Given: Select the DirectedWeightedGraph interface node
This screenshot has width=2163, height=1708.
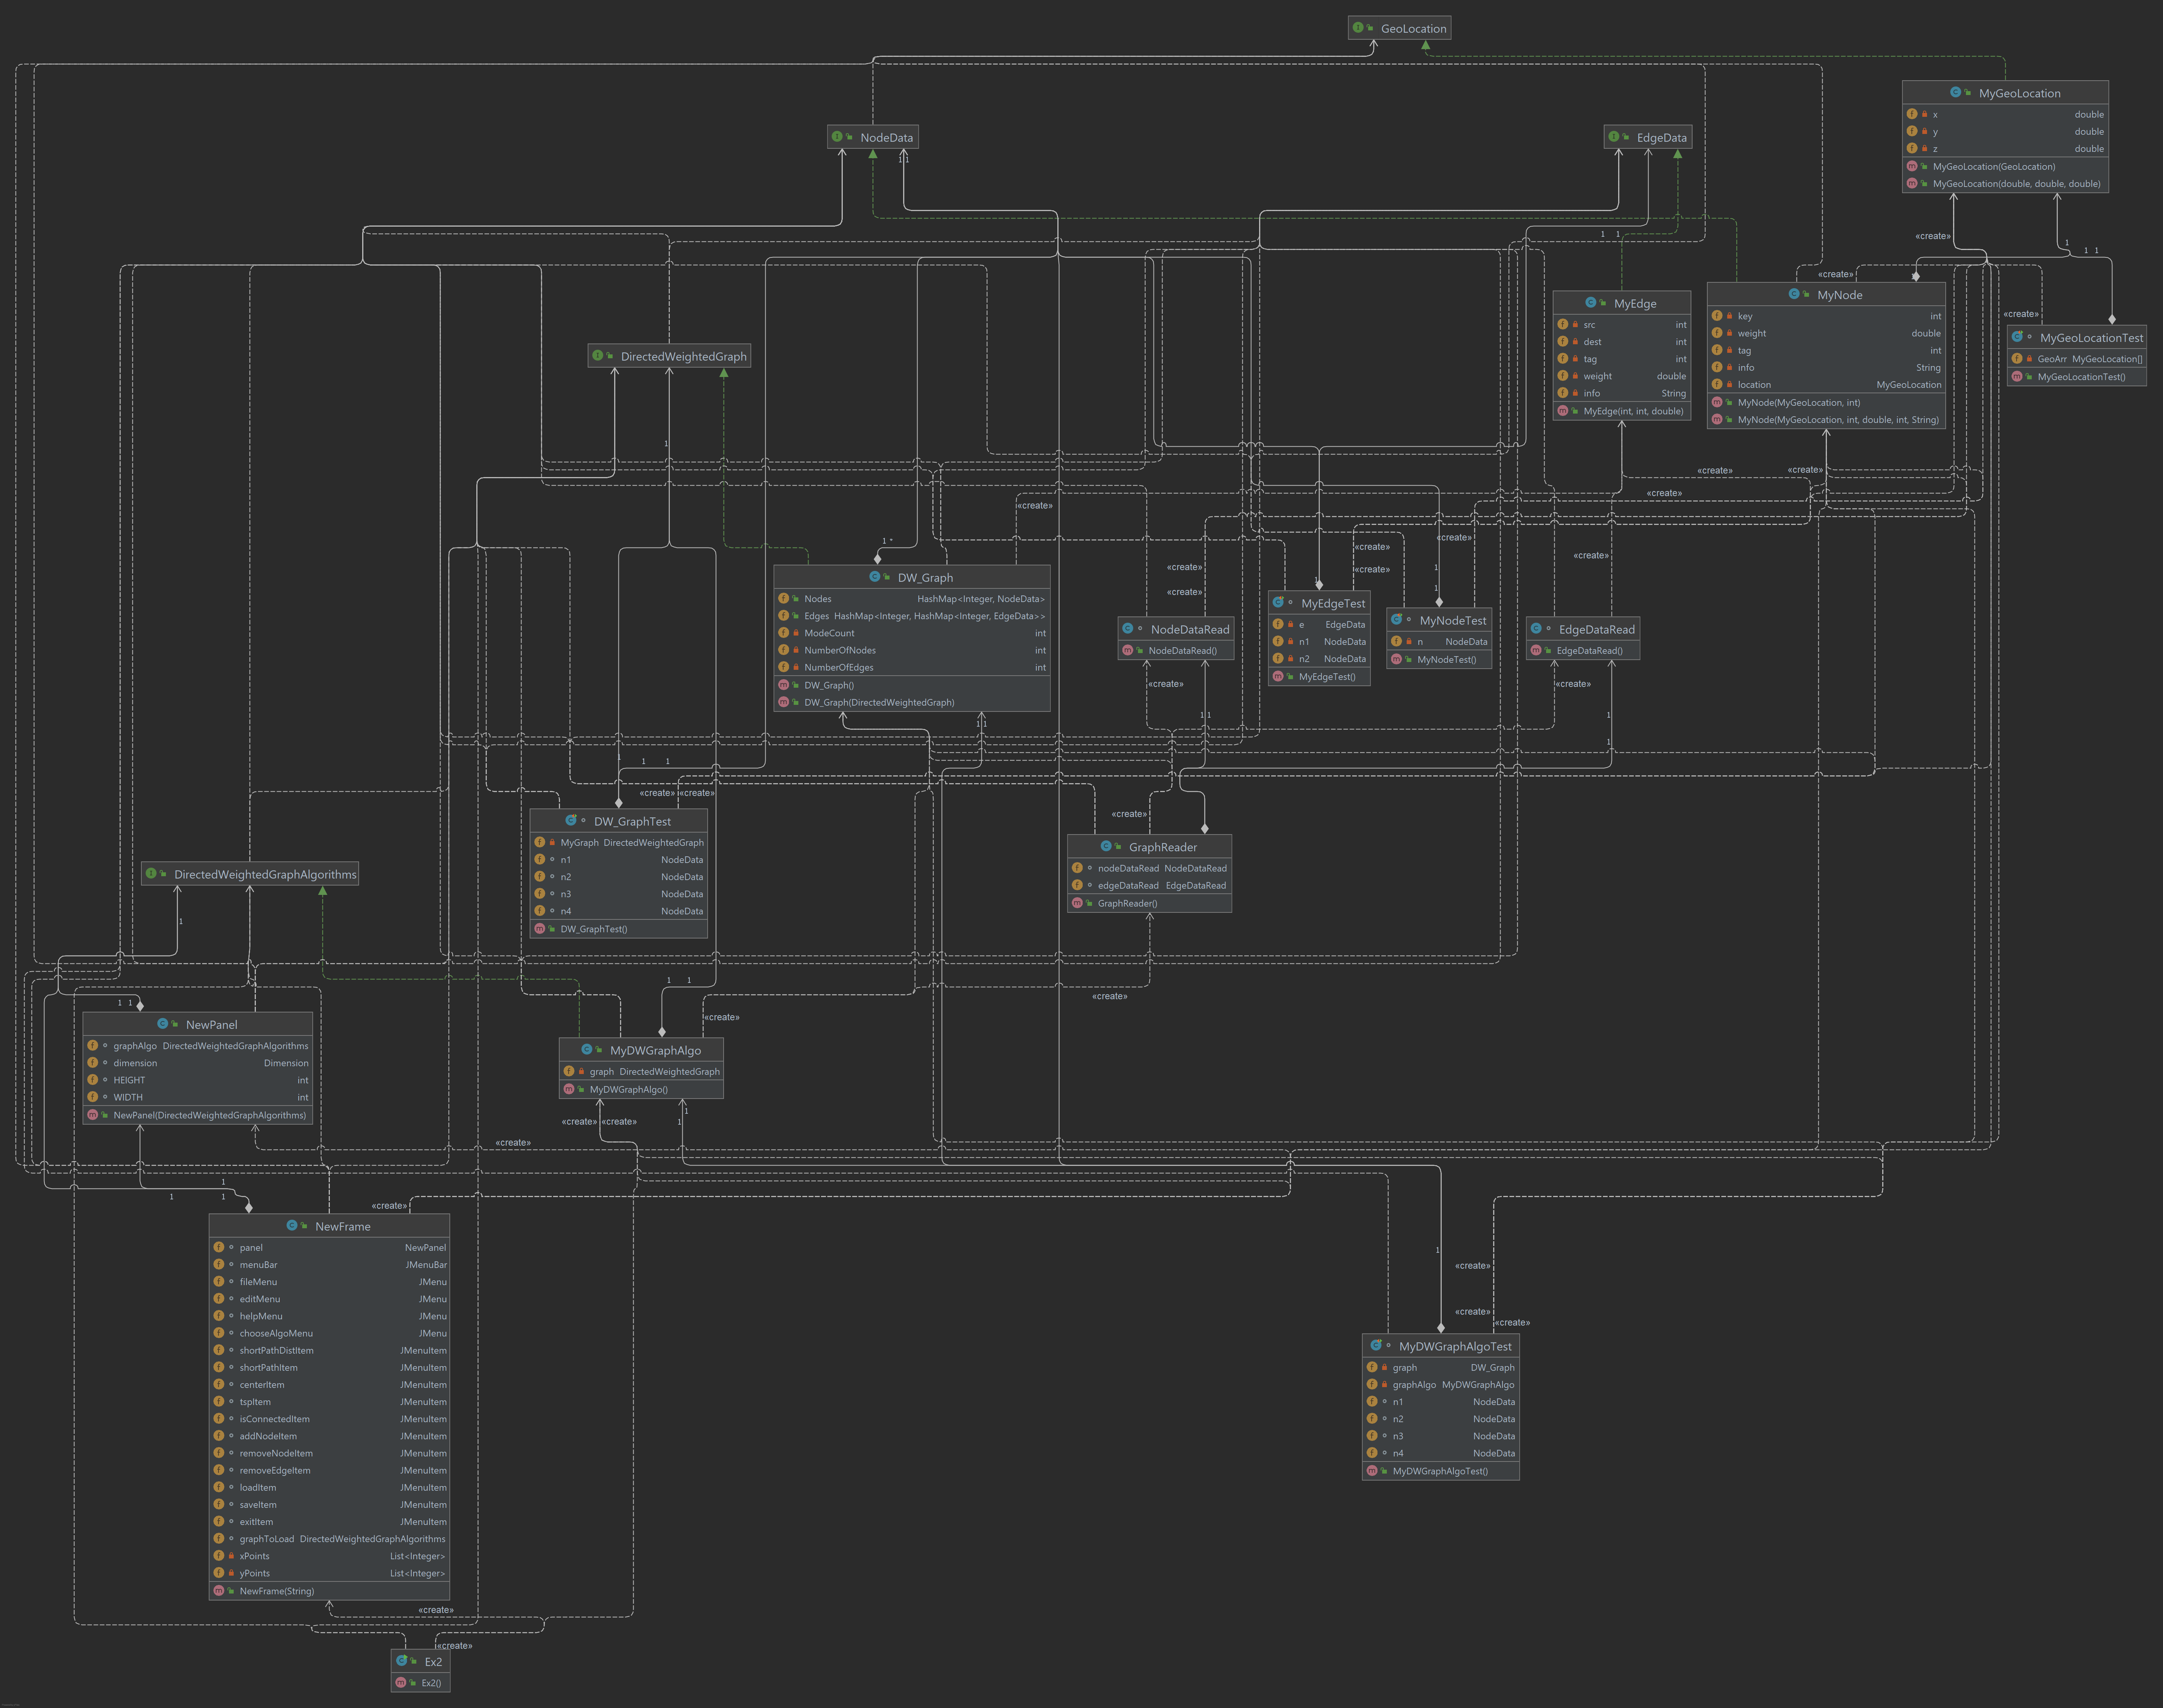Looking at the screenshot, I should point(683,356).
